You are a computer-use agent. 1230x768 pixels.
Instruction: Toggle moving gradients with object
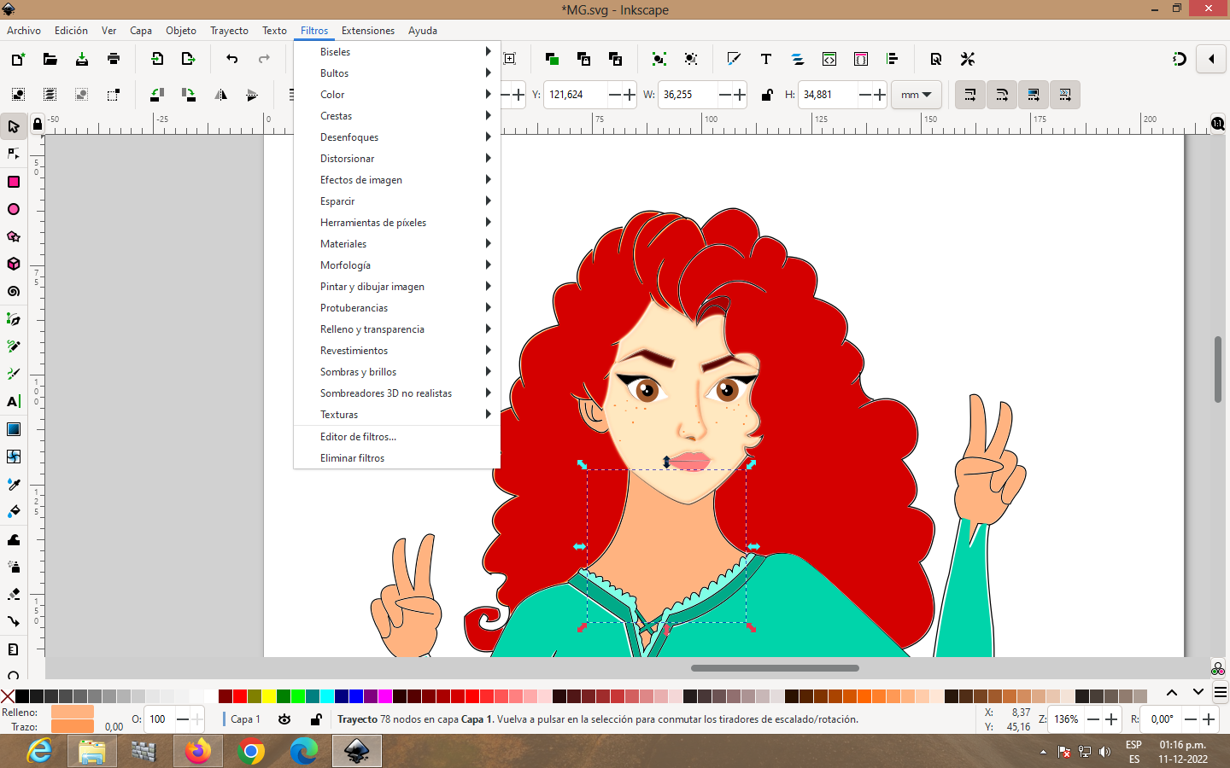pyautogui.click(x=1034, y=95)
